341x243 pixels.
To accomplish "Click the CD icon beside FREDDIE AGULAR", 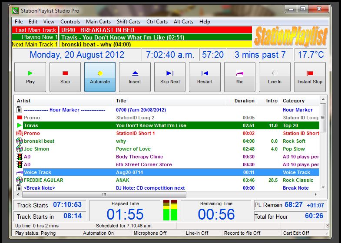I will pyautogui.click(x=19, y=180).
